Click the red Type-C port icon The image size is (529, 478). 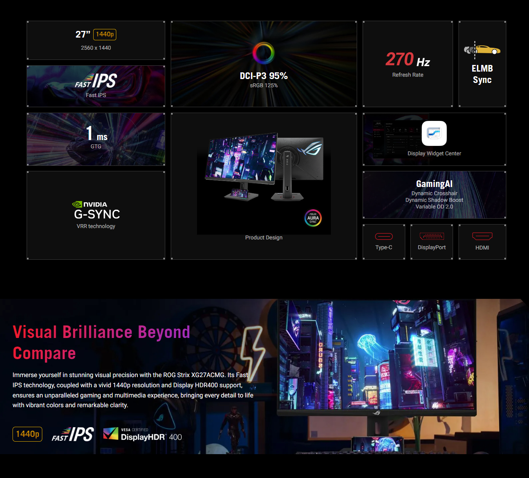click(384, 236)
